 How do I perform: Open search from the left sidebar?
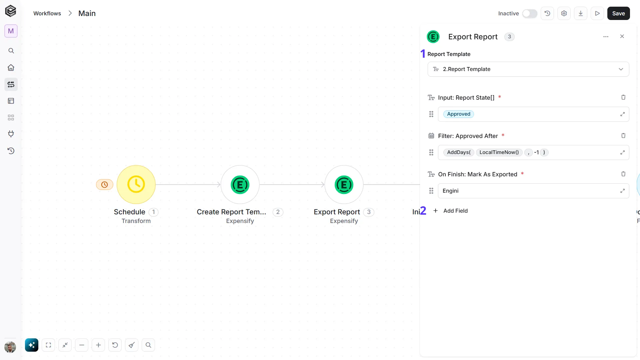[x=11, y=51]
